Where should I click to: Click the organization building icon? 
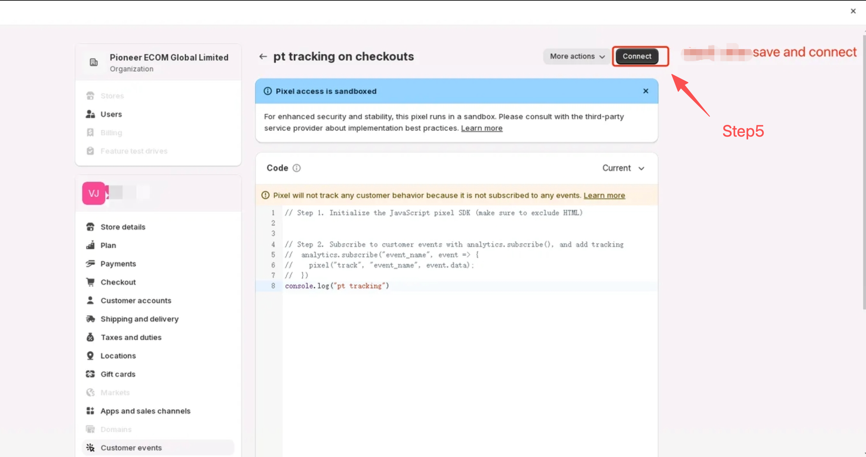[93, 62]
